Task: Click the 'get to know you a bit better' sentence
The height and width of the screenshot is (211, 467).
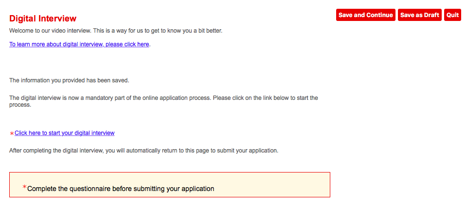Action: [x=185, y=31]
